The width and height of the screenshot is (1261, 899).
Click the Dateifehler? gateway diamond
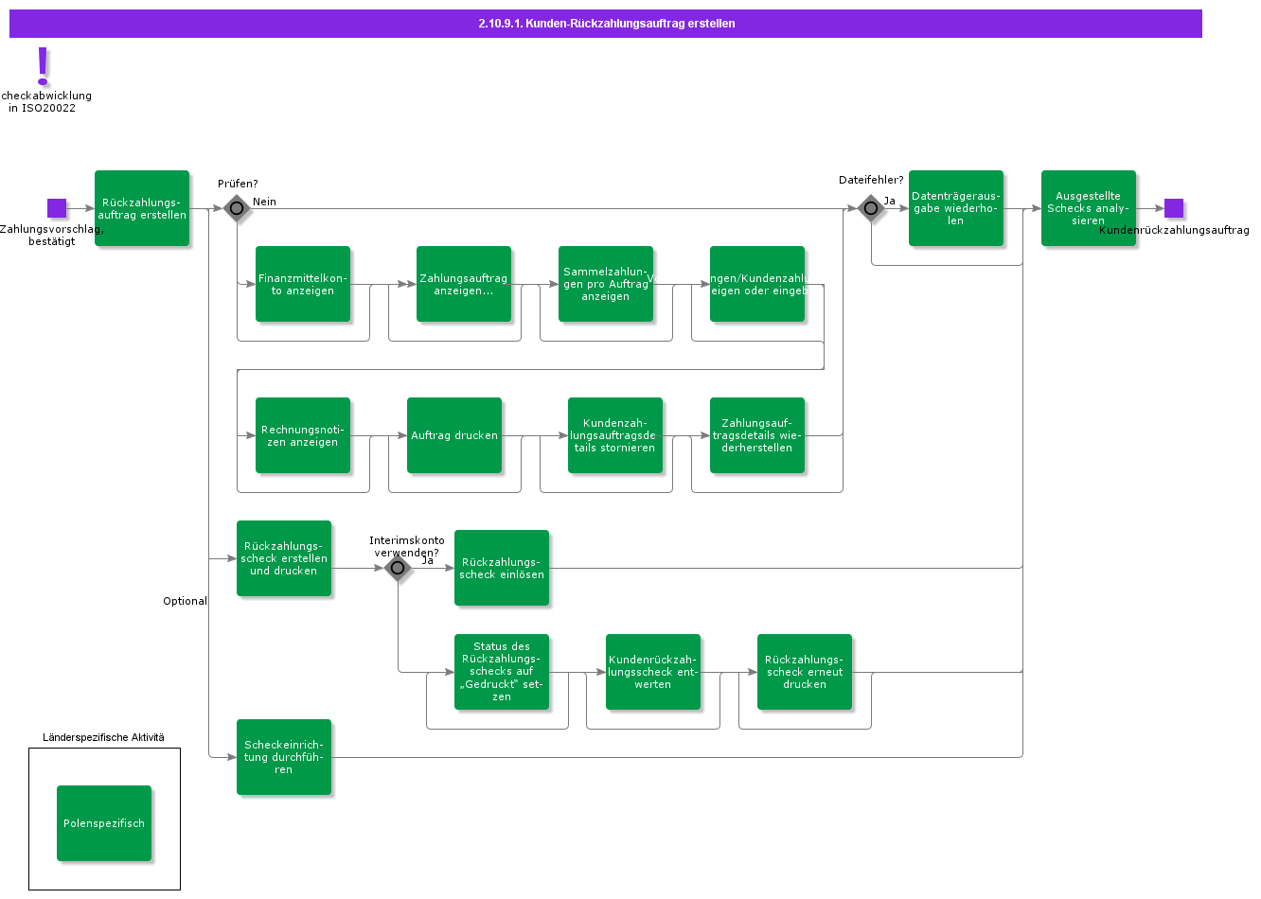pos(871,208)
